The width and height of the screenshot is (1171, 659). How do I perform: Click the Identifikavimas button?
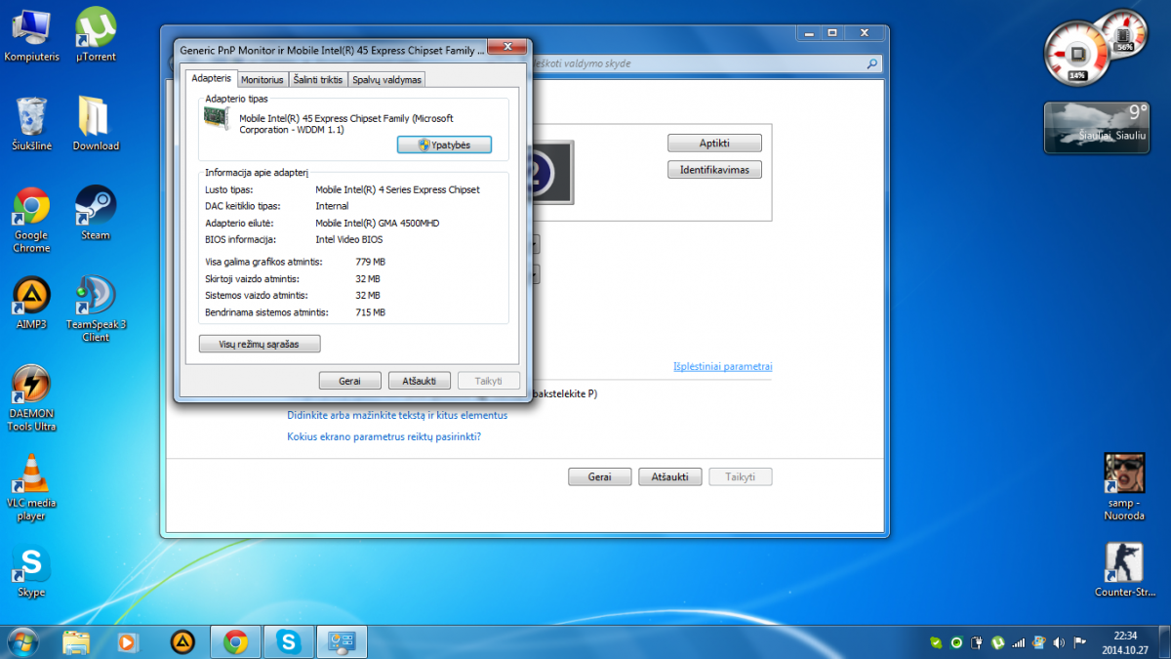pos(714,170)
